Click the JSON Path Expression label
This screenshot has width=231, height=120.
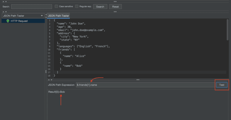tap(61, 85)
